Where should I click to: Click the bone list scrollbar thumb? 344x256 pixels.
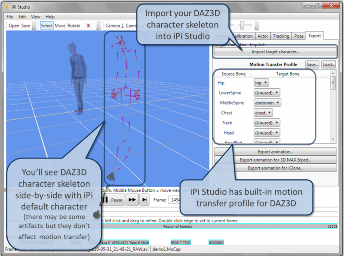coord(333,83)
